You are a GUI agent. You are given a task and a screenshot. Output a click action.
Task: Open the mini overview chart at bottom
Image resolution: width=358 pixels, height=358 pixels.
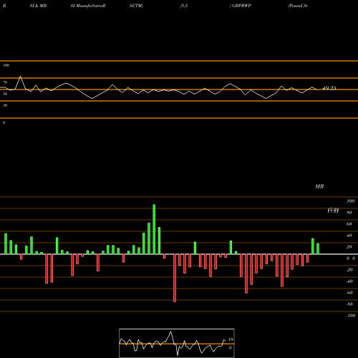point(177,343)
